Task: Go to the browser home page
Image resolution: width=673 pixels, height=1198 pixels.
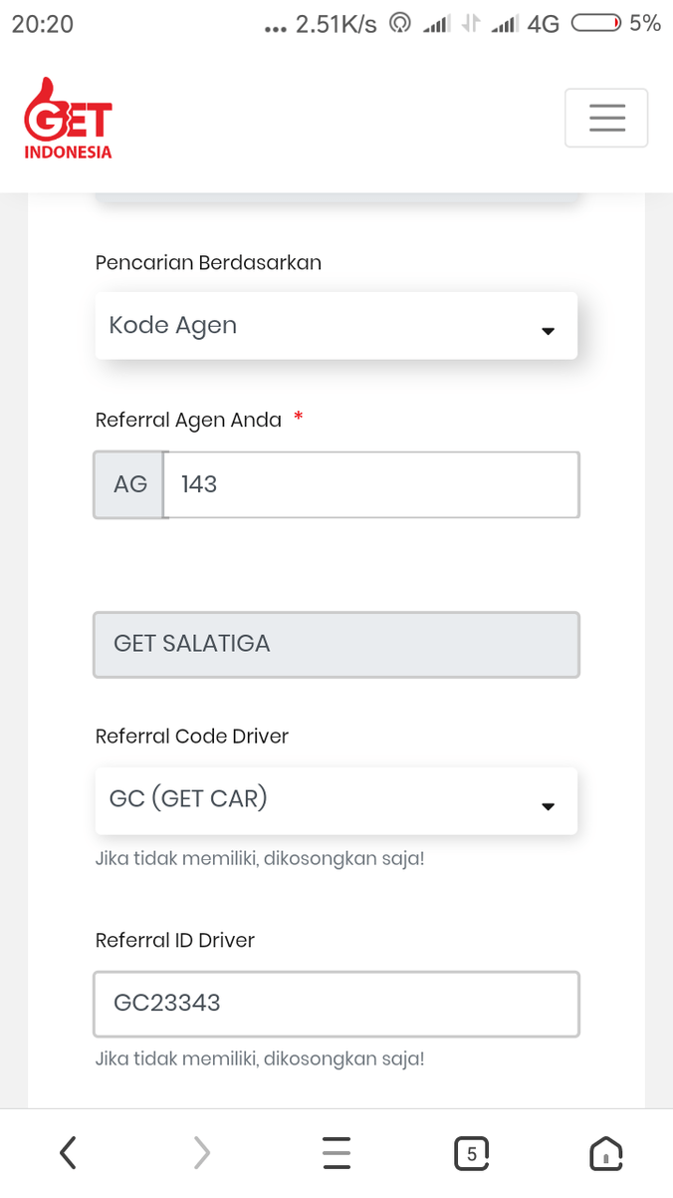Action: [x=605, y=1153]
